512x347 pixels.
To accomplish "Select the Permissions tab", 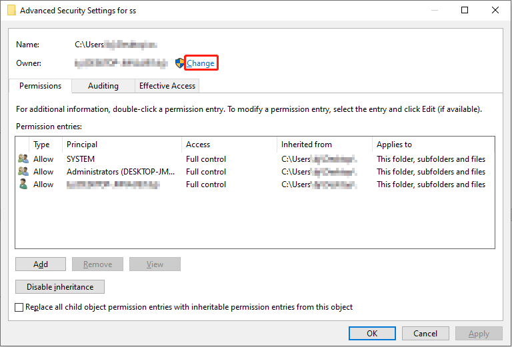I will (x=40, y=86).
